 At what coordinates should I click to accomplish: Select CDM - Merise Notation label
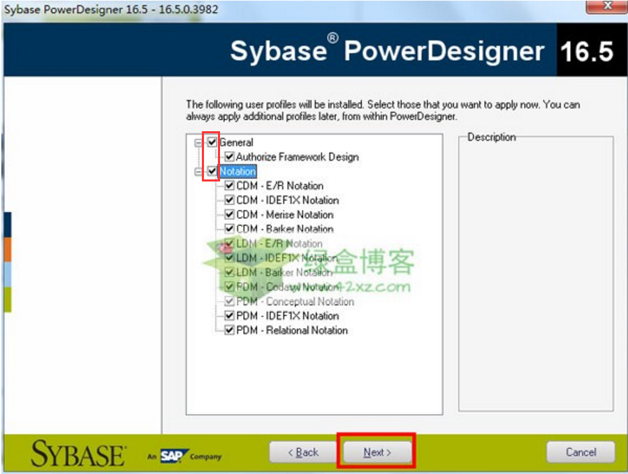pyautogui.click(x=285, y=214)
